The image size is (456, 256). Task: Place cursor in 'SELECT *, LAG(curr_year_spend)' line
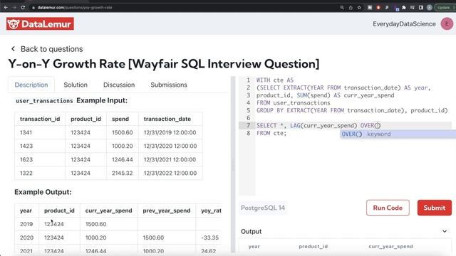(x=318, y=125)
